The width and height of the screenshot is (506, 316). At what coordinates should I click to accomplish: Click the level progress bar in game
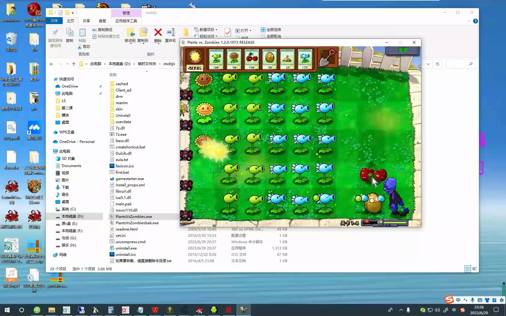click(385, 223)
